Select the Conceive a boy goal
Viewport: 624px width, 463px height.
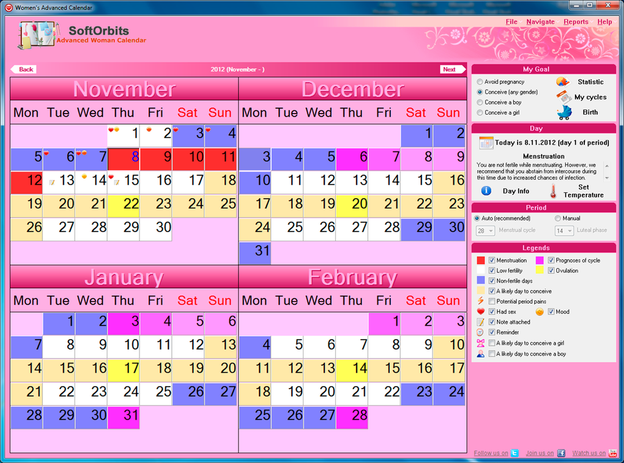(480, 103)
